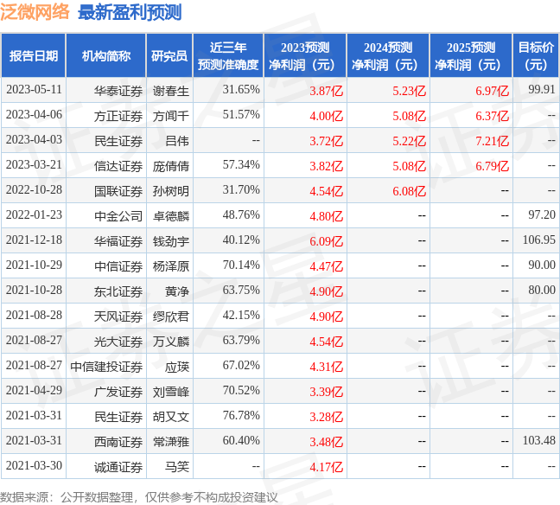Click the 近三年预测准确度 column header
The height and width of the screenshot is (505, 560).
point(228,55)
